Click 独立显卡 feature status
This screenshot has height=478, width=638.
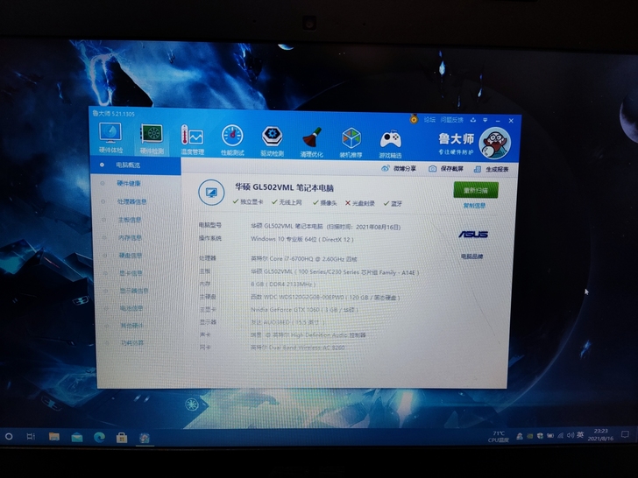[248, 201]
